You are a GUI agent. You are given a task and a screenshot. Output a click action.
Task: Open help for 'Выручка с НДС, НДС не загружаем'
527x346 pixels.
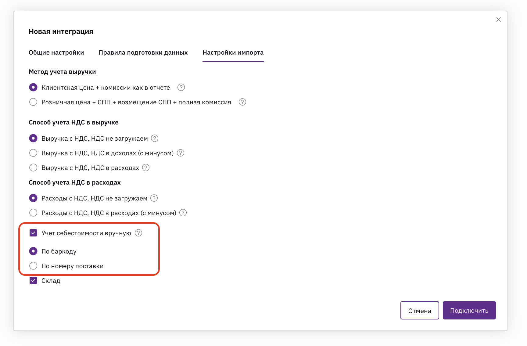pos(155,139)
